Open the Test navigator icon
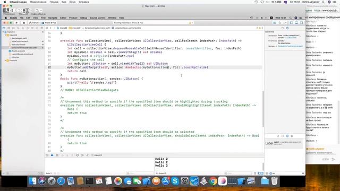 28,28
